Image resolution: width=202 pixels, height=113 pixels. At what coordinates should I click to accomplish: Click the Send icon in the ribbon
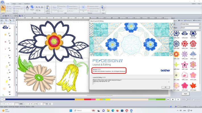click(x=103, y=8)
